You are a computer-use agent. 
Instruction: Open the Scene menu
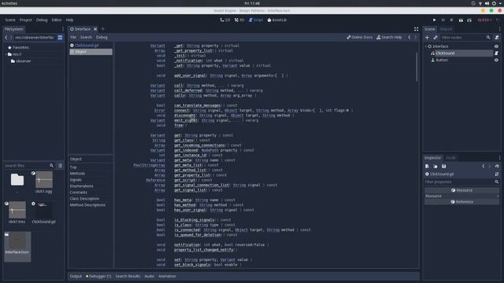point(10,20)
